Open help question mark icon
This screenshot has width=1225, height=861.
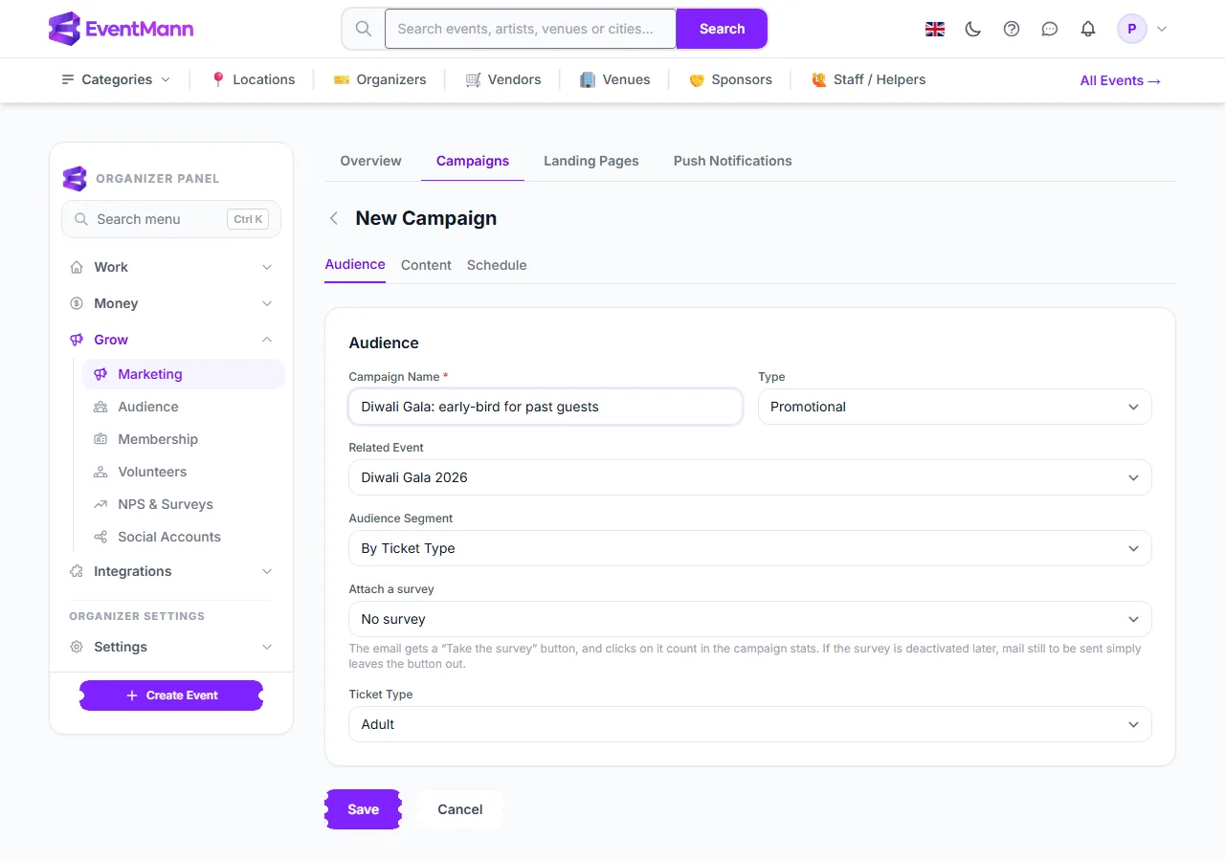1012,29
